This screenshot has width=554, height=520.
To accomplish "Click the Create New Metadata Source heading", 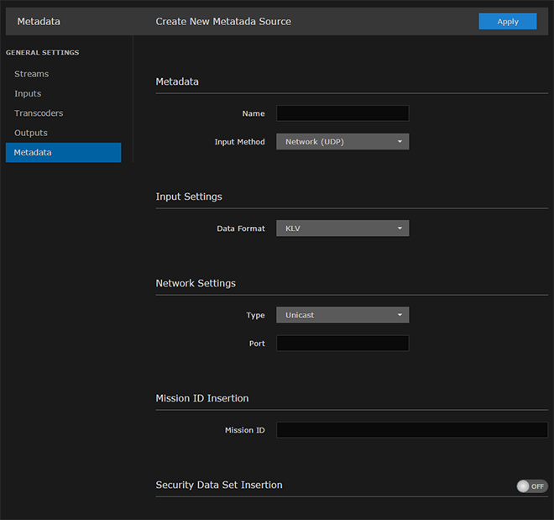I will tap(223, 21).
